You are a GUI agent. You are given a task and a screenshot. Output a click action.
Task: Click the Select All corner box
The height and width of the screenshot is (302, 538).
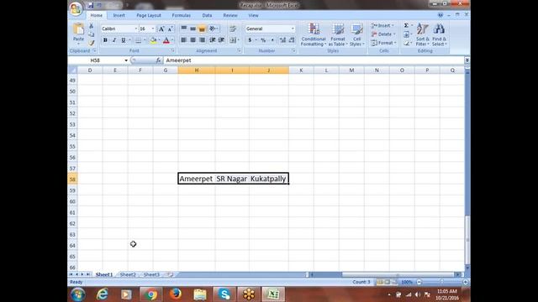(72, 70)
